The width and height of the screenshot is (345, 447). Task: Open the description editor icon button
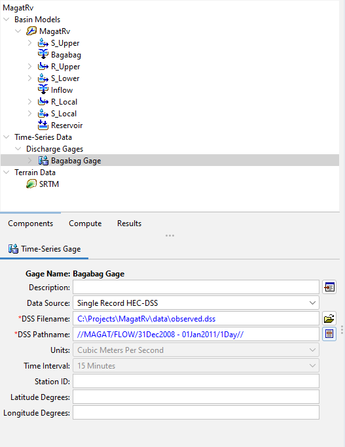point(329,287)
